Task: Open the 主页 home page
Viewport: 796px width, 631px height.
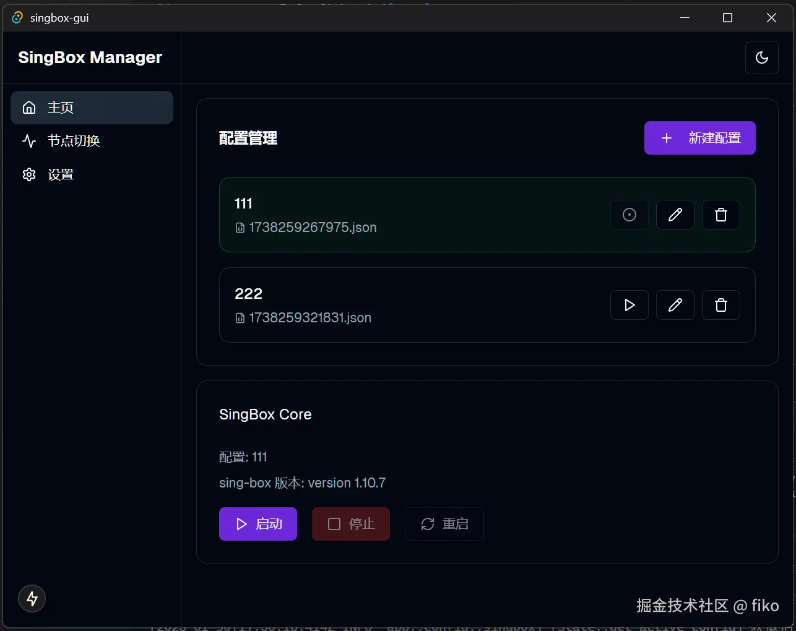Action: (x=92, y=108)
